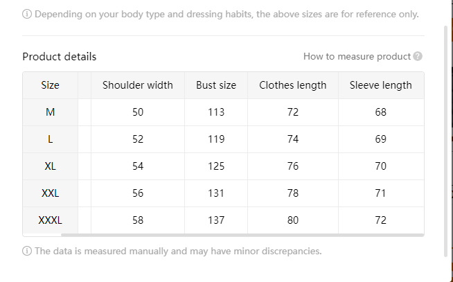Click the XXL size row label
This screenshot has width=453, height=282.
51,193
